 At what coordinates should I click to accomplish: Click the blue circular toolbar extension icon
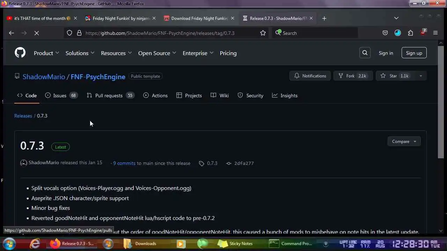click(x=398, y=33)
